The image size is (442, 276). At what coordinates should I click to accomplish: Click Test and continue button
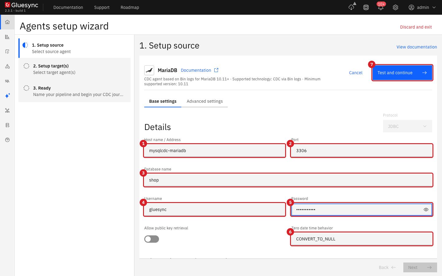click(402, 73)
